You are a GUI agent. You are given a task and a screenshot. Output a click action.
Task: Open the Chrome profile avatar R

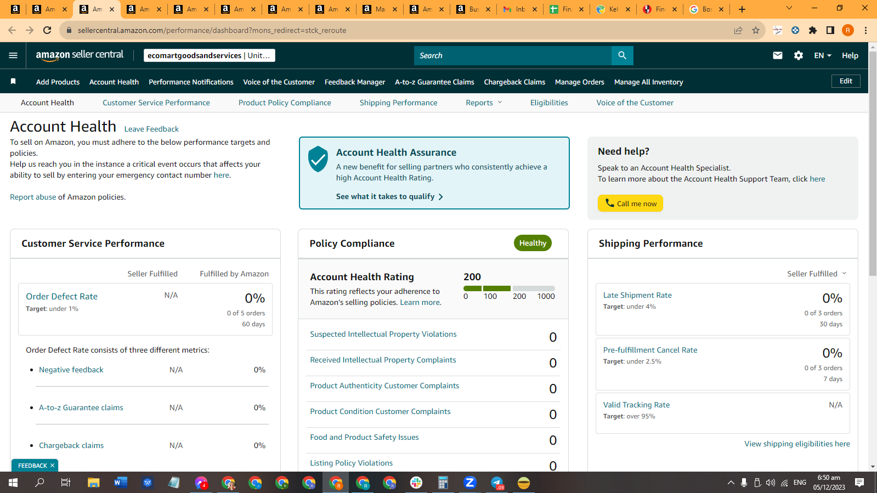tap(848, 30)
